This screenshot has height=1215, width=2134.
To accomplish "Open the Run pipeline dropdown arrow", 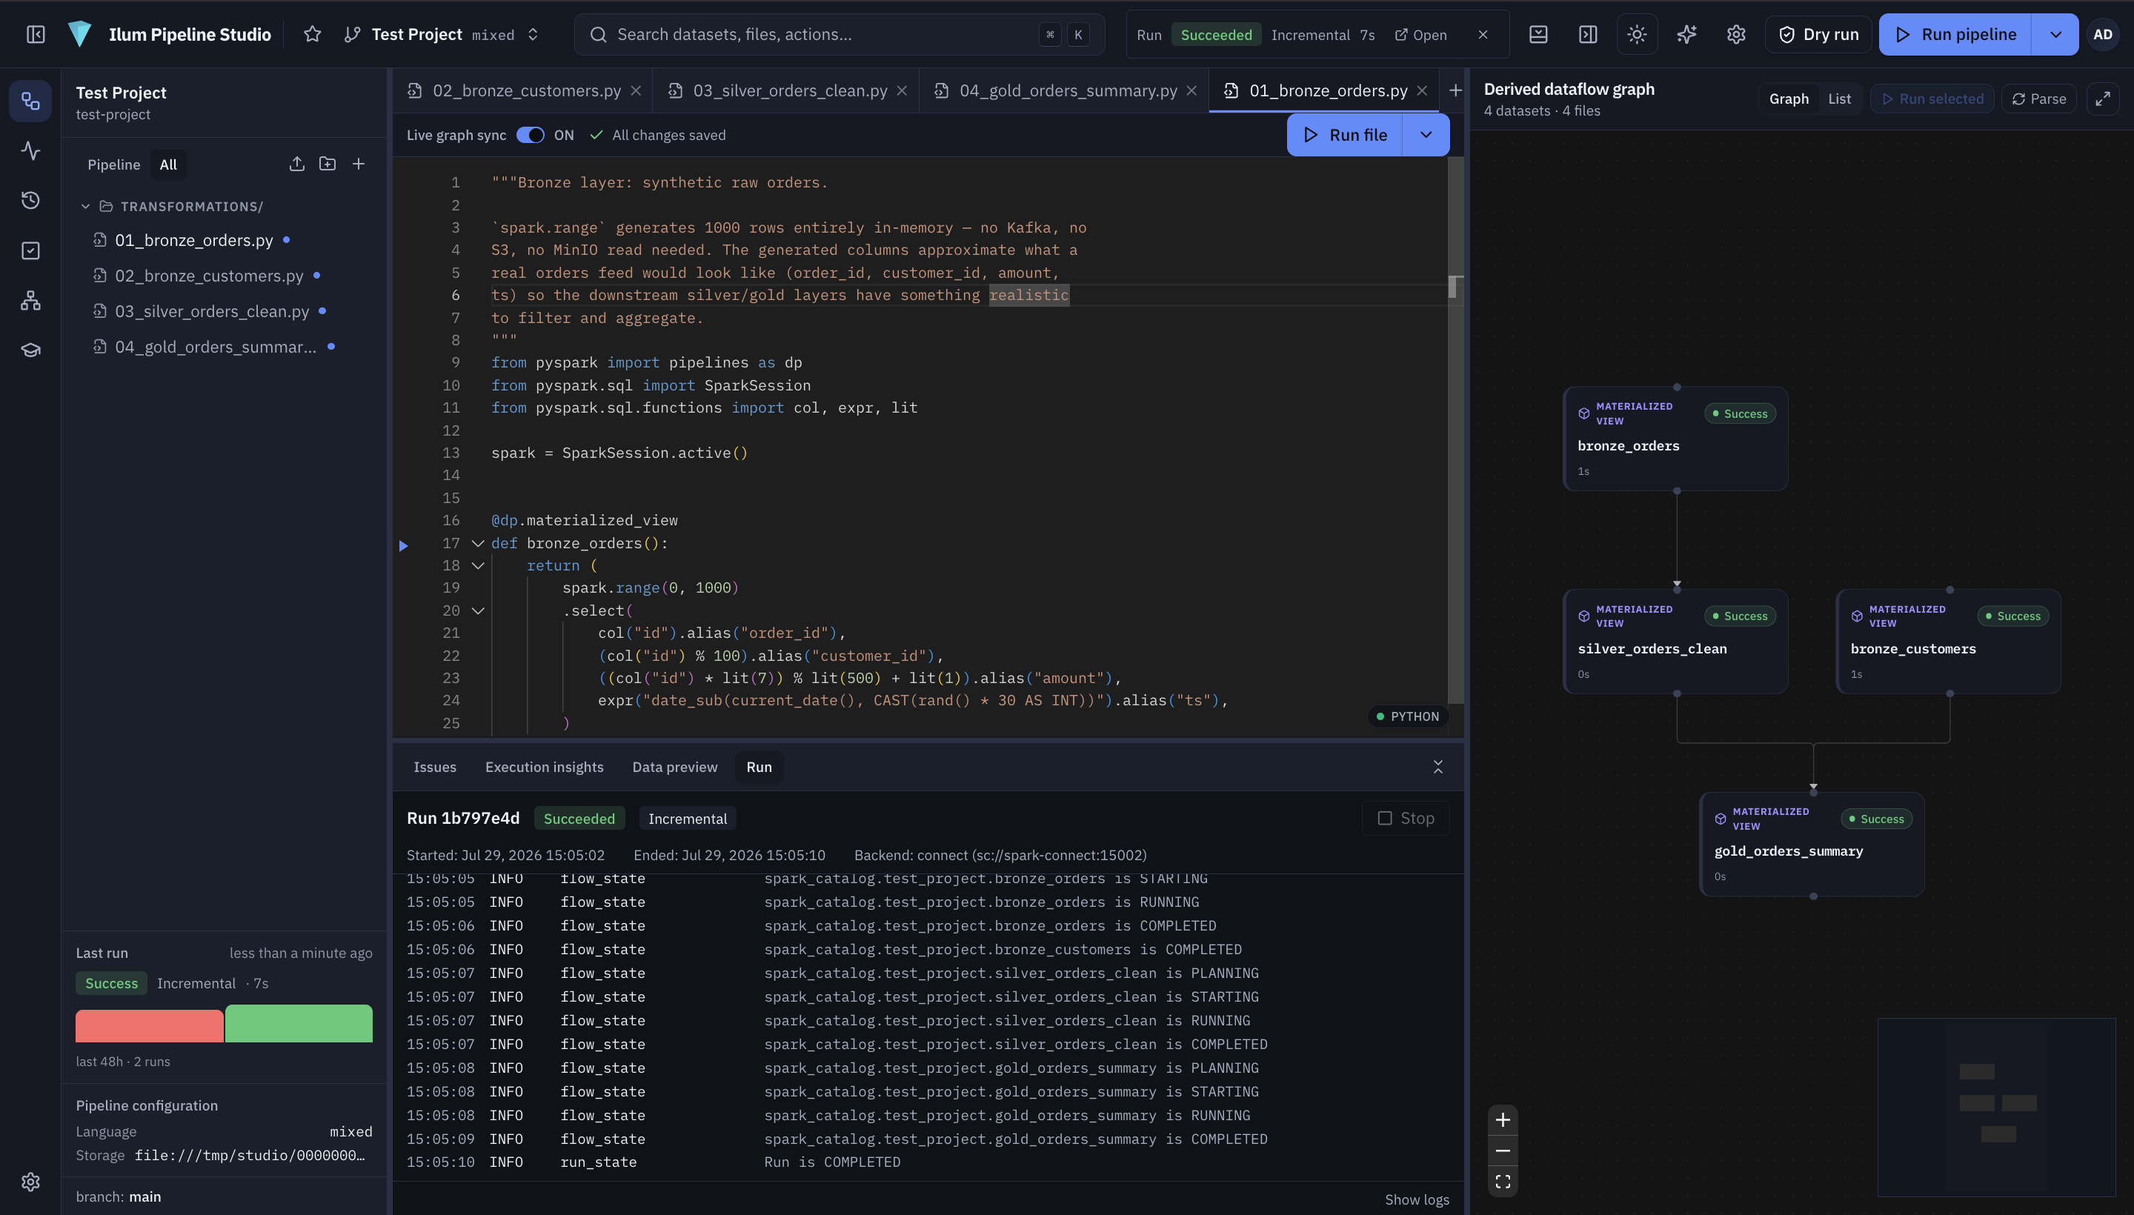I will [x=2055, y=34].
